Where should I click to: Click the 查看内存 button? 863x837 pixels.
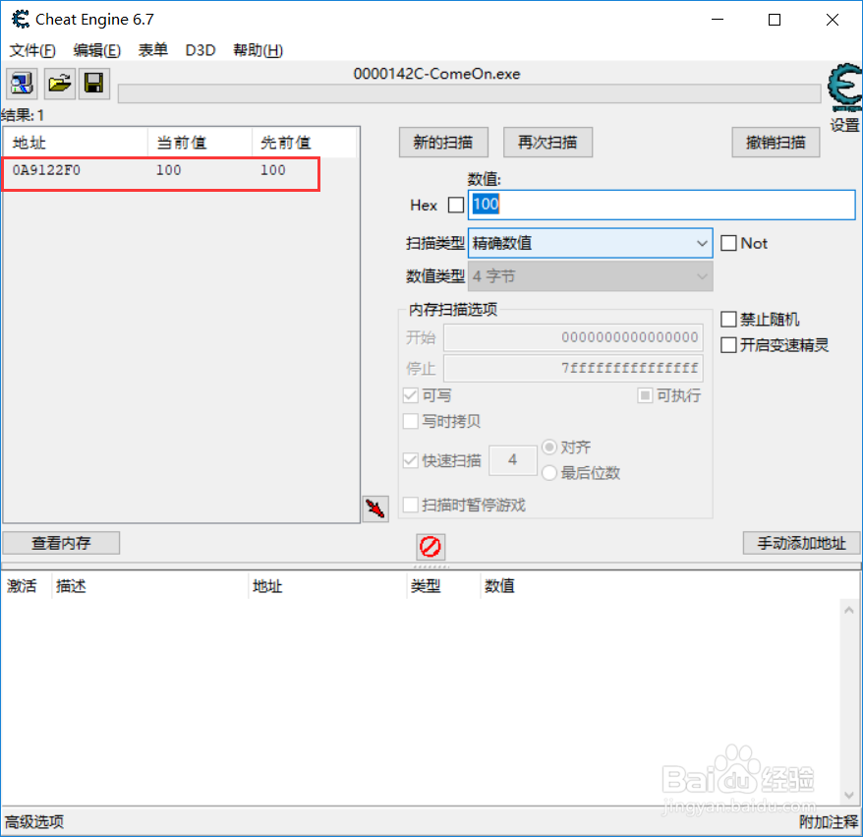point(61,543)
